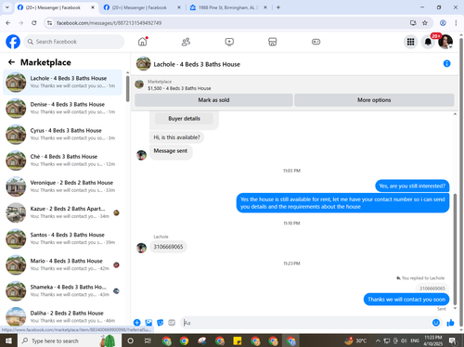Image resolution: width=464 pixels, height=347 pixels.
Task: Open the Facebook logo home link
Action: tap(13, 42)
